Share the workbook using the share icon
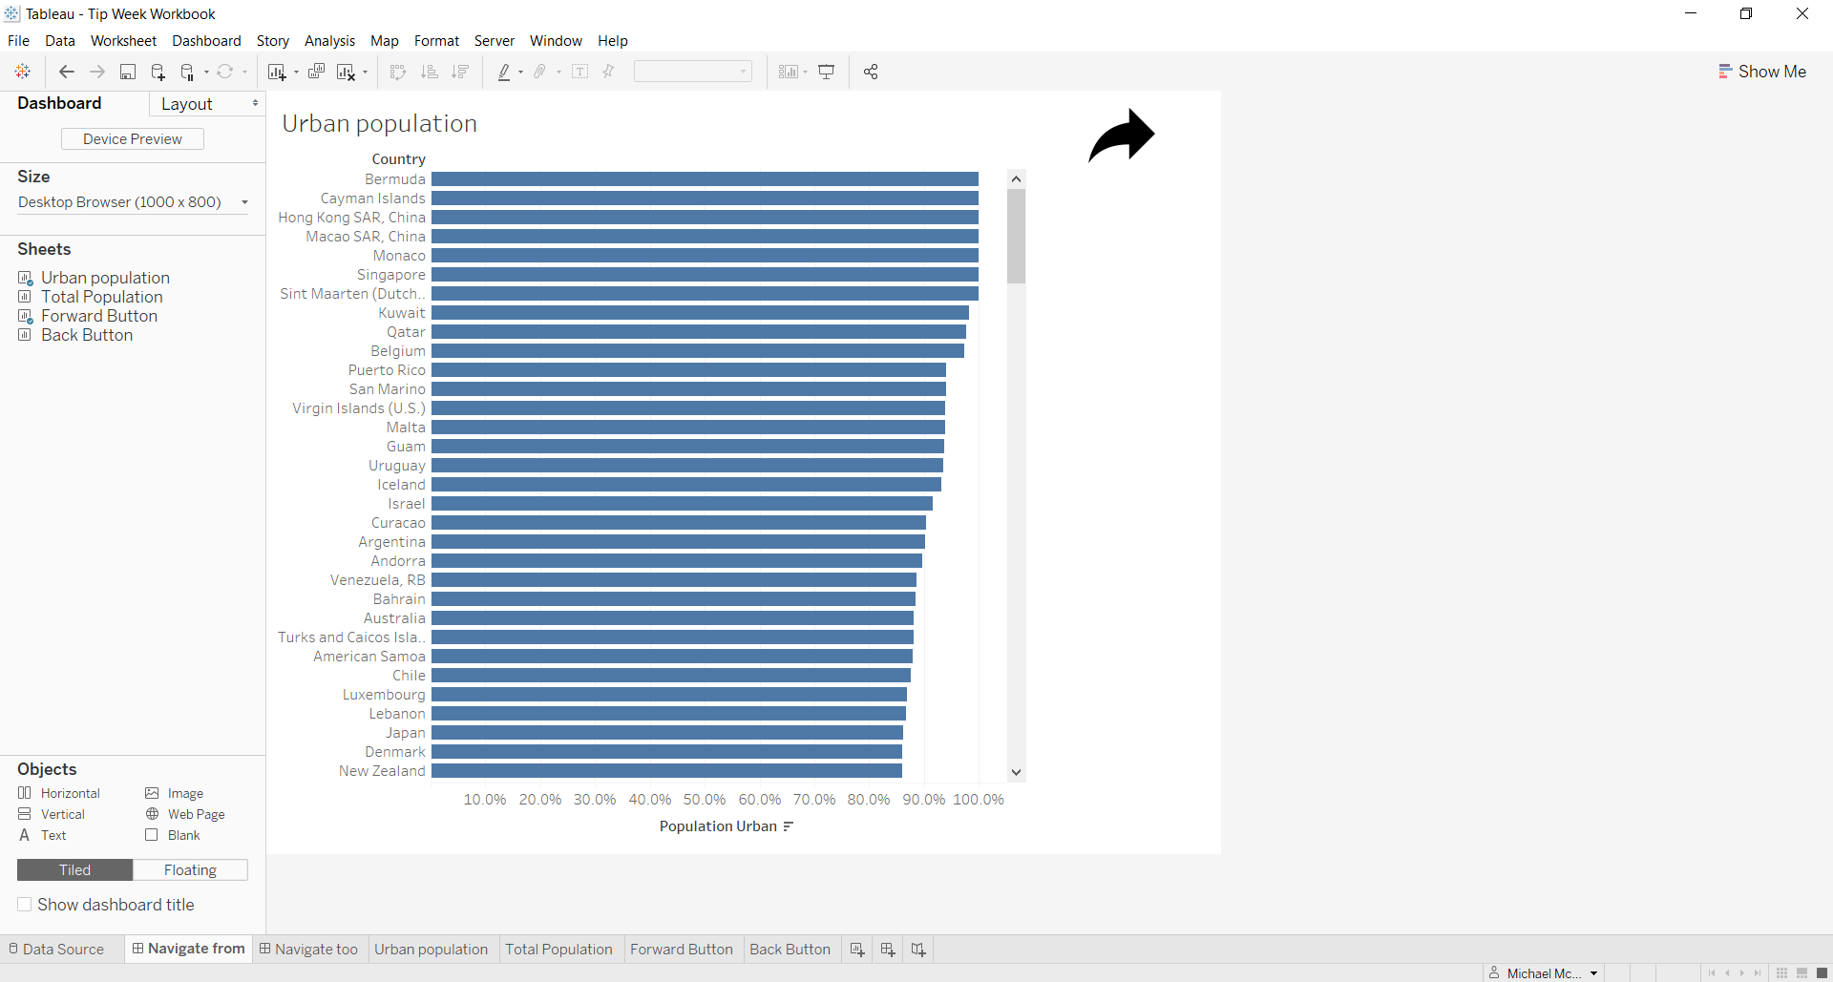The width and height of the screenshot is (1833, 982). click(x=871, y=72)
